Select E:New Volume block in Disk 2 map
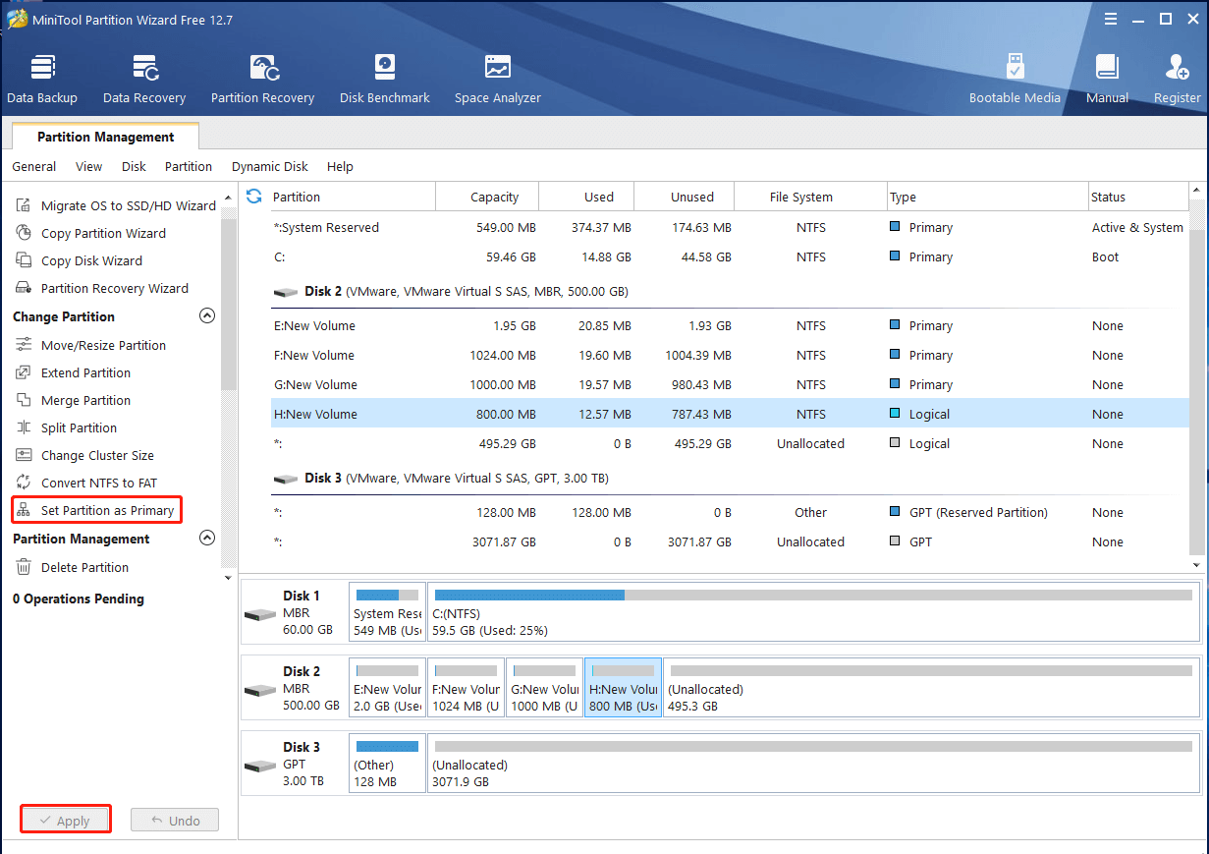 click(388, 687)
